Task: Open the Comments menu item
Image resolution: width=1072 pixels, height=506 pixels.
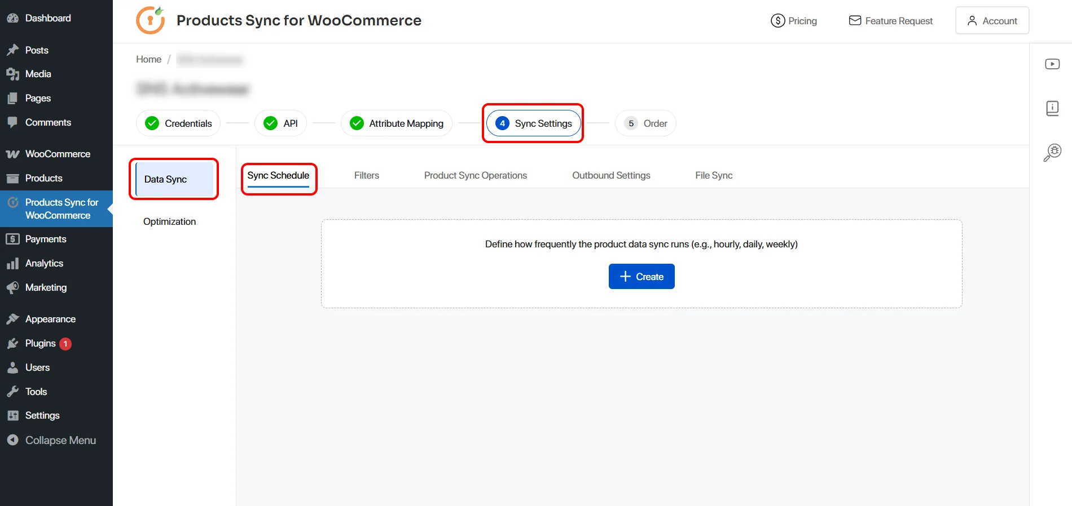Action: pos(56,122)
